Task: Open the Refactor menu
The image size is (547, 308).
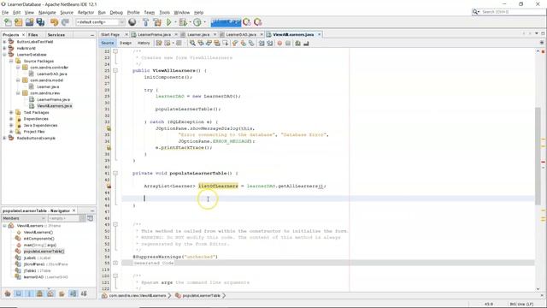Action: click(85, 12)
